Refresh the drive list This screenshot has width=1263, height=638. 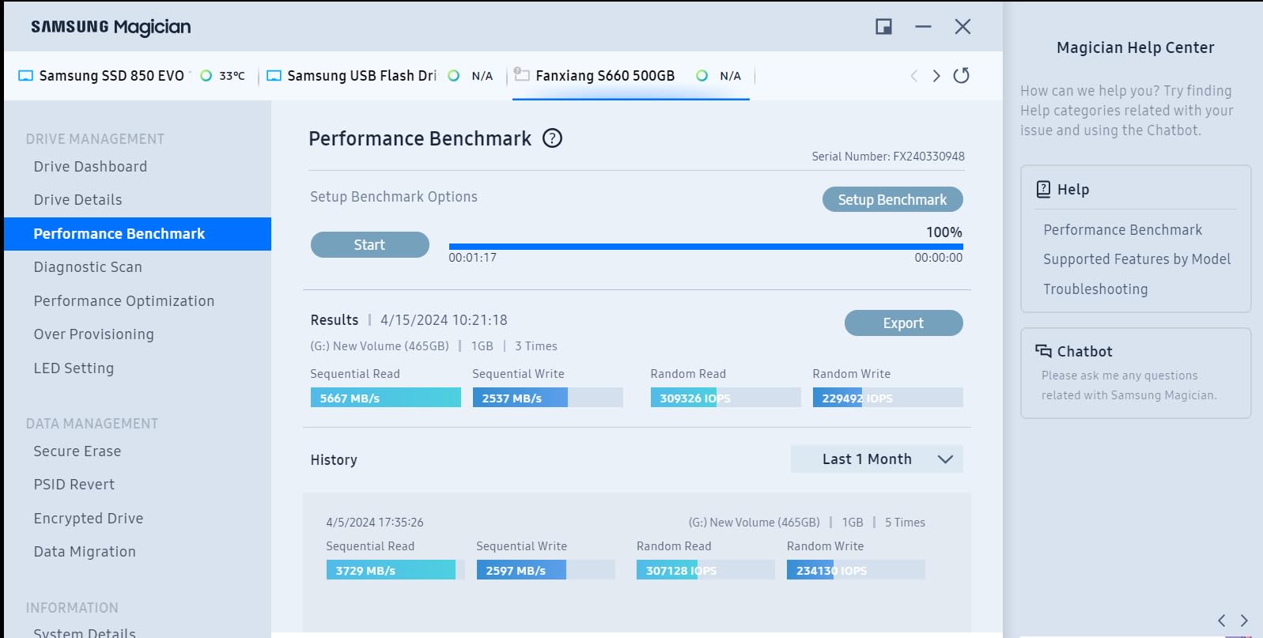(961, 76)
